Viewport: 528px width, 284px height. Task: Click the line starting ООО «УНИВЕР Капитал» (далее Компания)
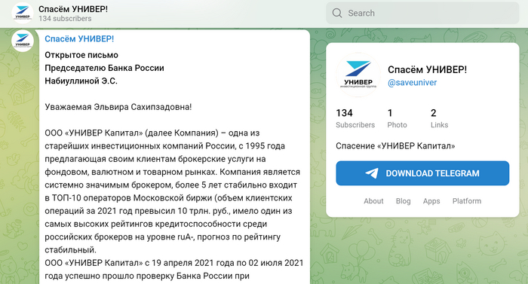[x=152, y=133]
